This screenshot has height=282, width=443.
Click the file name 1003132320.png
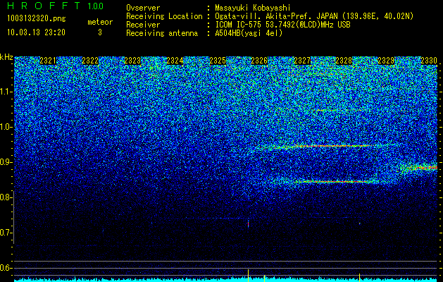click(x=37, y=18)
